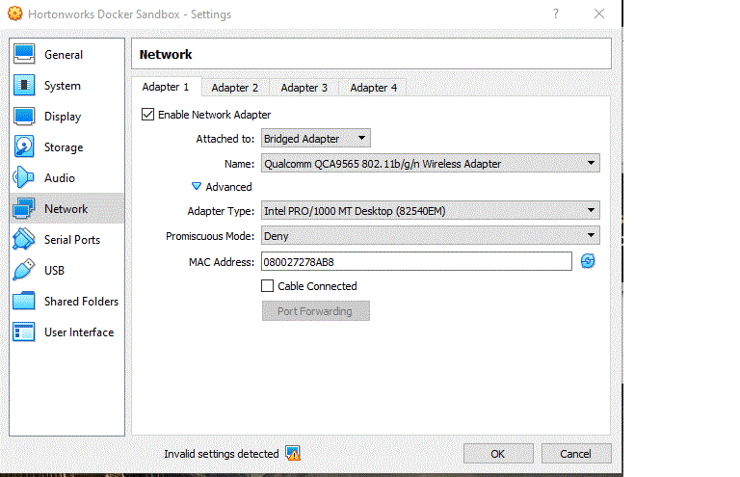Click the Port Forwarding button
Viewport: 740px width, 477px height.
[316, 311]
